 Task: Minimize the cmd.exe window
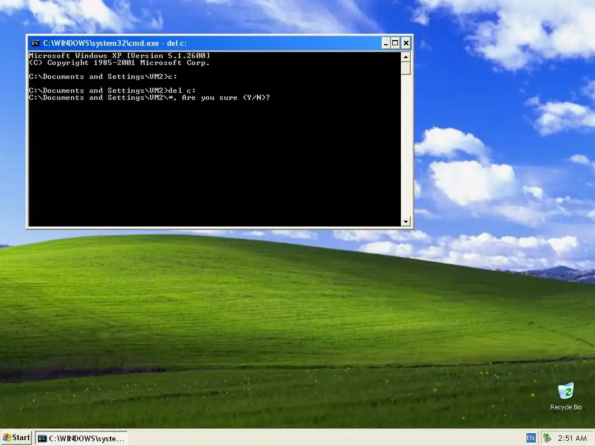[x=385, y=43]
